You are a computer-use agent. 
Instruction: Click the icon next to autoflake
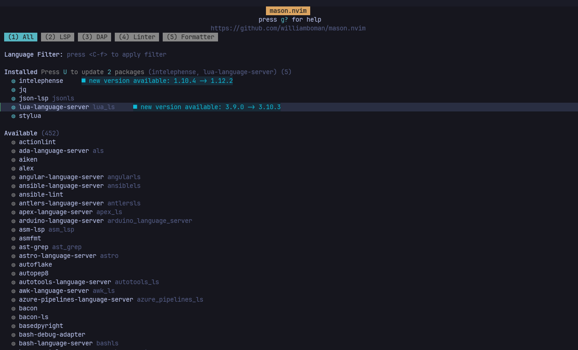(x=13, y=265)
